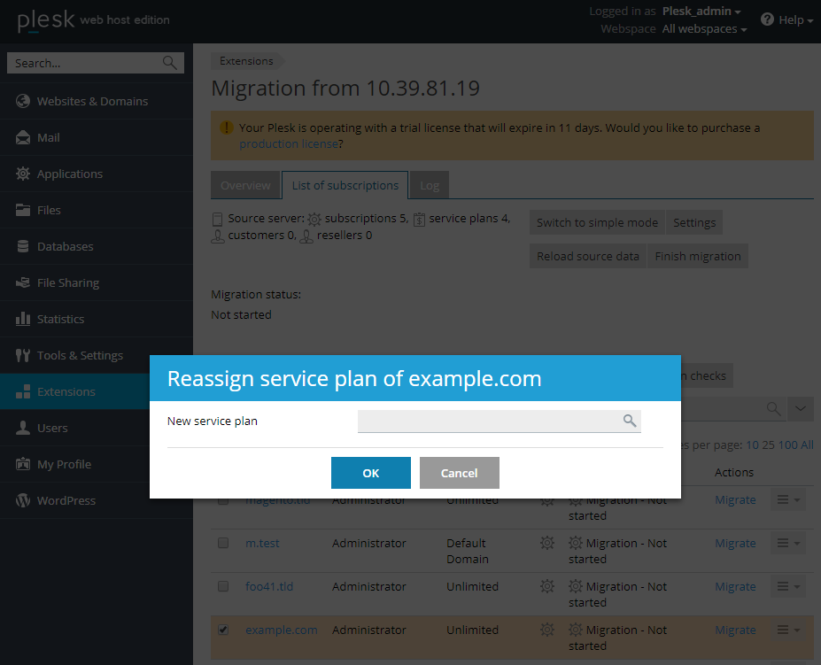Open the foo41.tld subscription link
Viewport: 821px width, 665px height.
pos(269,586)
